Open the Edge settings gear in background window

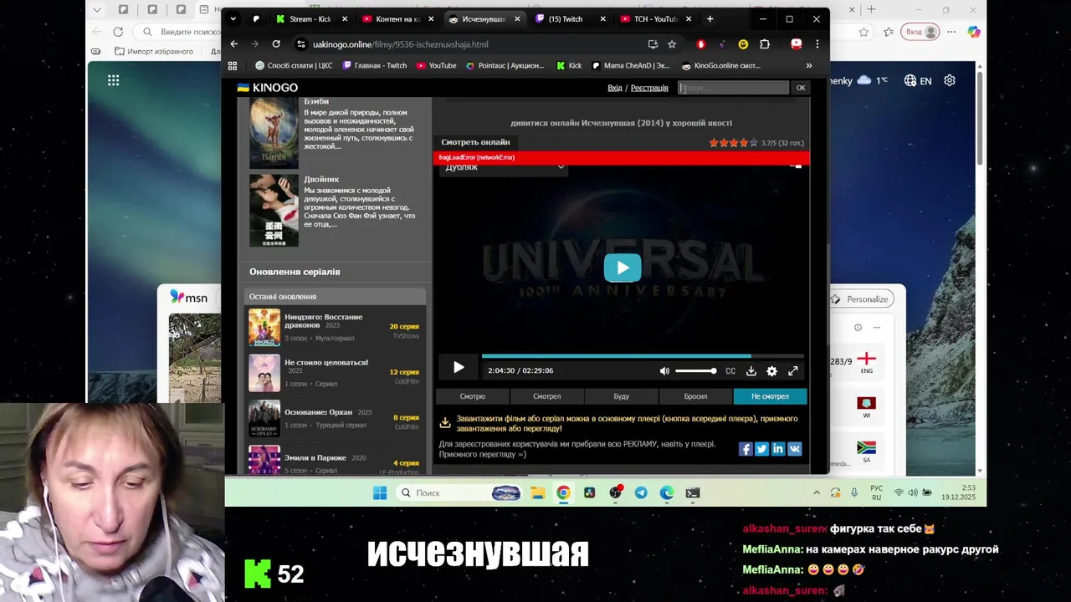click(950, 81)
